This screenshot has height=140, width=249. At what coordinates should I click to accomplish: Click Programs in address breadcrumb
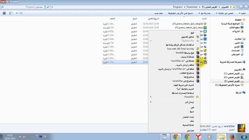coord(178,7)
